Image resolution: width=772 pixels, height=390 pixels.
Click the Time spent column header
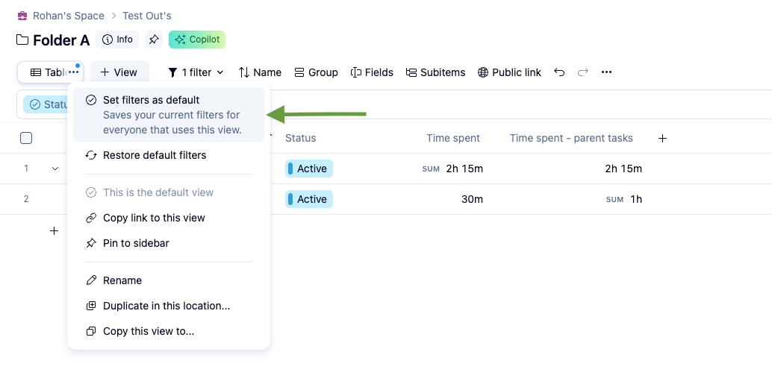point(453,138)
